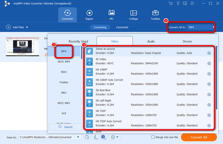Open settings gear for Same as source
Viewport: 223px width, 144px height.
(209, 53)
